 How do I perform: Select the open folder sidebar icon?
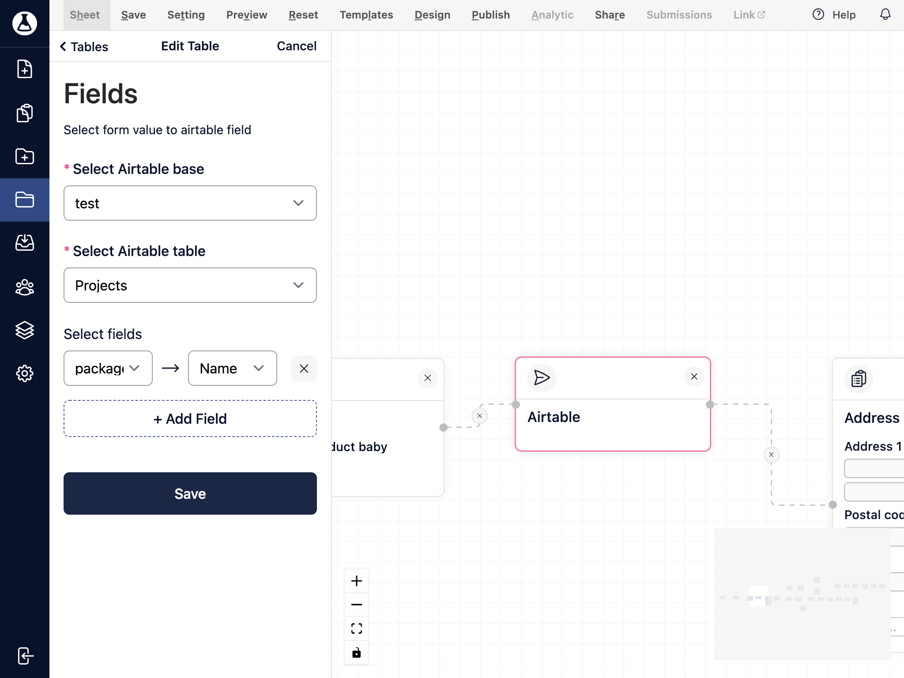[25, 200]
